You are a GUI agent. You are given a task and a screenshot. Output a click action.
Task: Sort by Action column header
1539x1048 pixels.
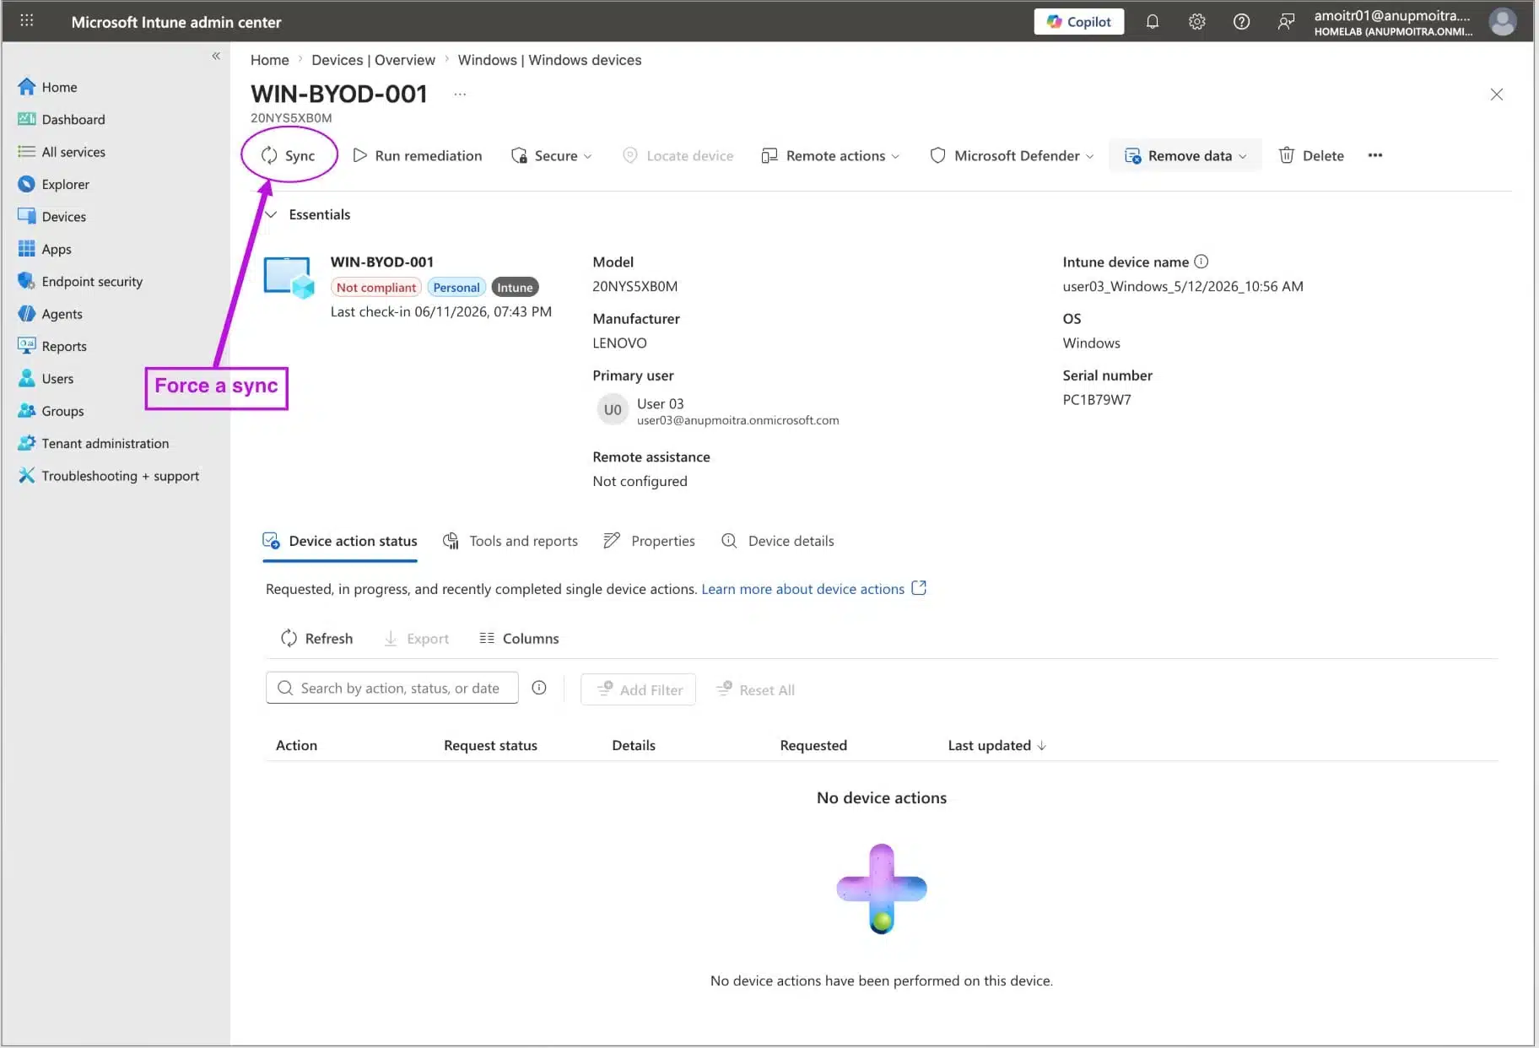[x=296, y=746]
